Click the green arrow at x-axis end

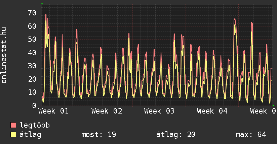(273, 105)
